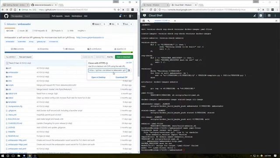280x158 pixels.
Task: Go back in Cloud Shell browser window
Action: [x=143, y=10]
